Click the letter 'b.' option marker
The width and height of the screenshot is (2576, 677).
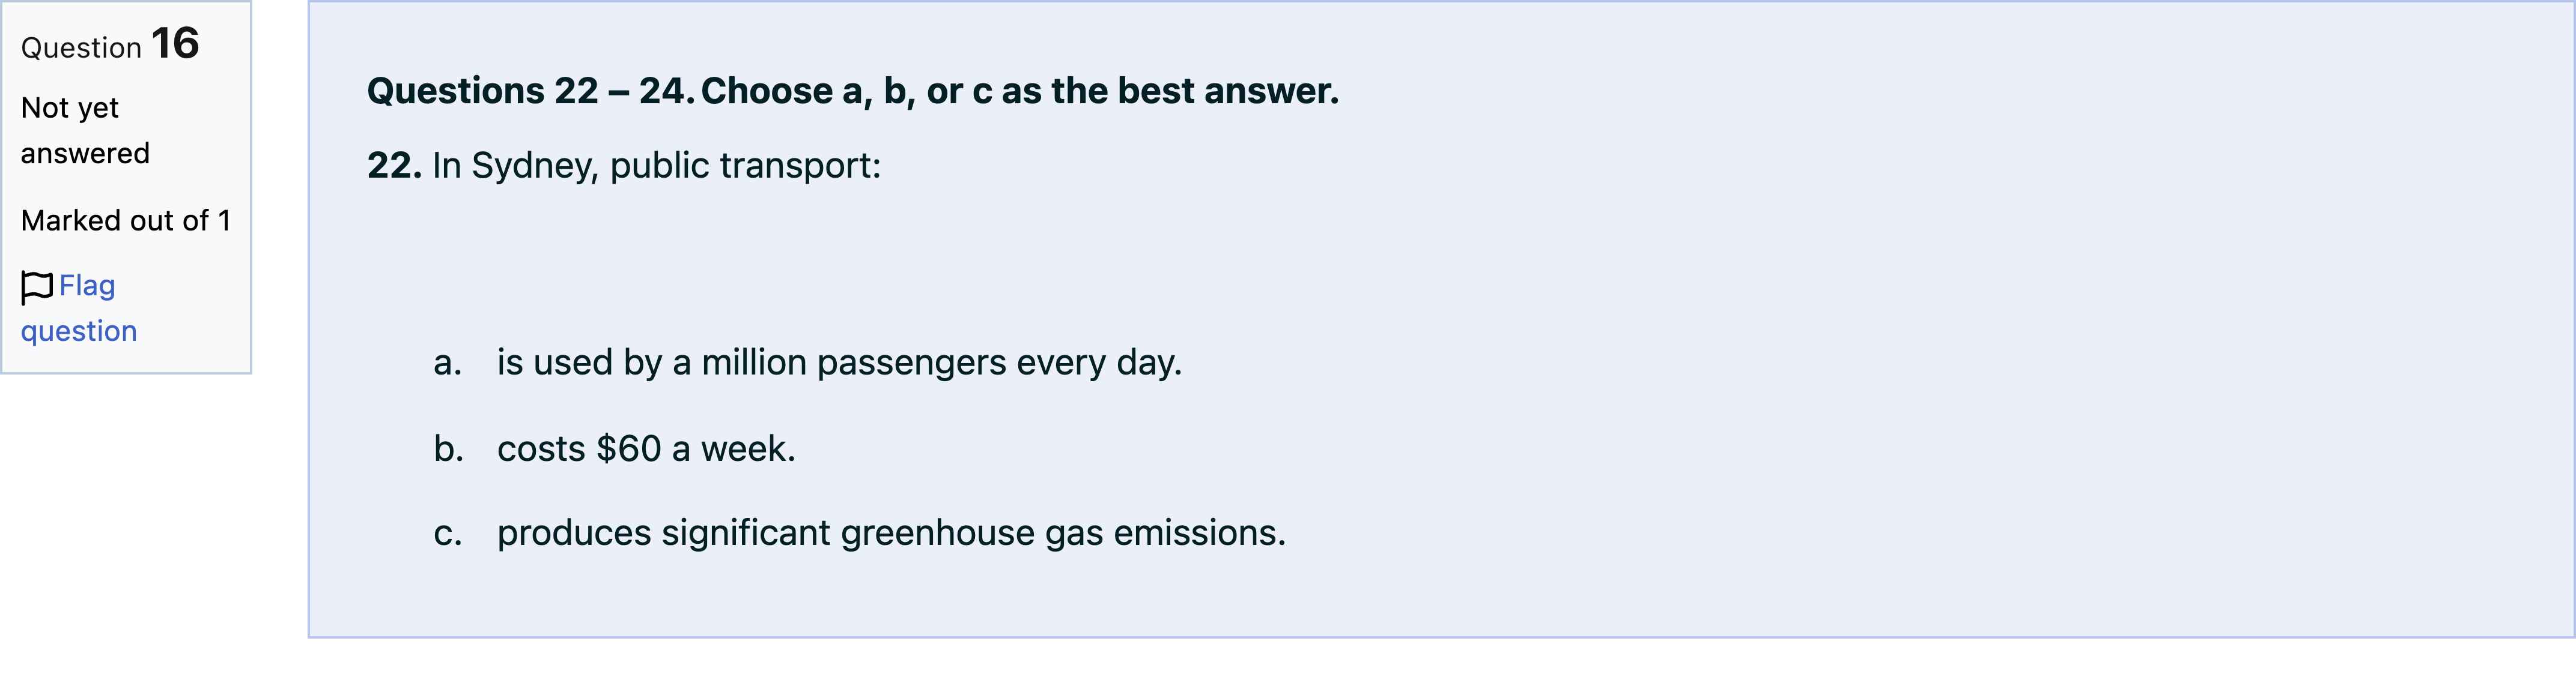pos(449,448)
